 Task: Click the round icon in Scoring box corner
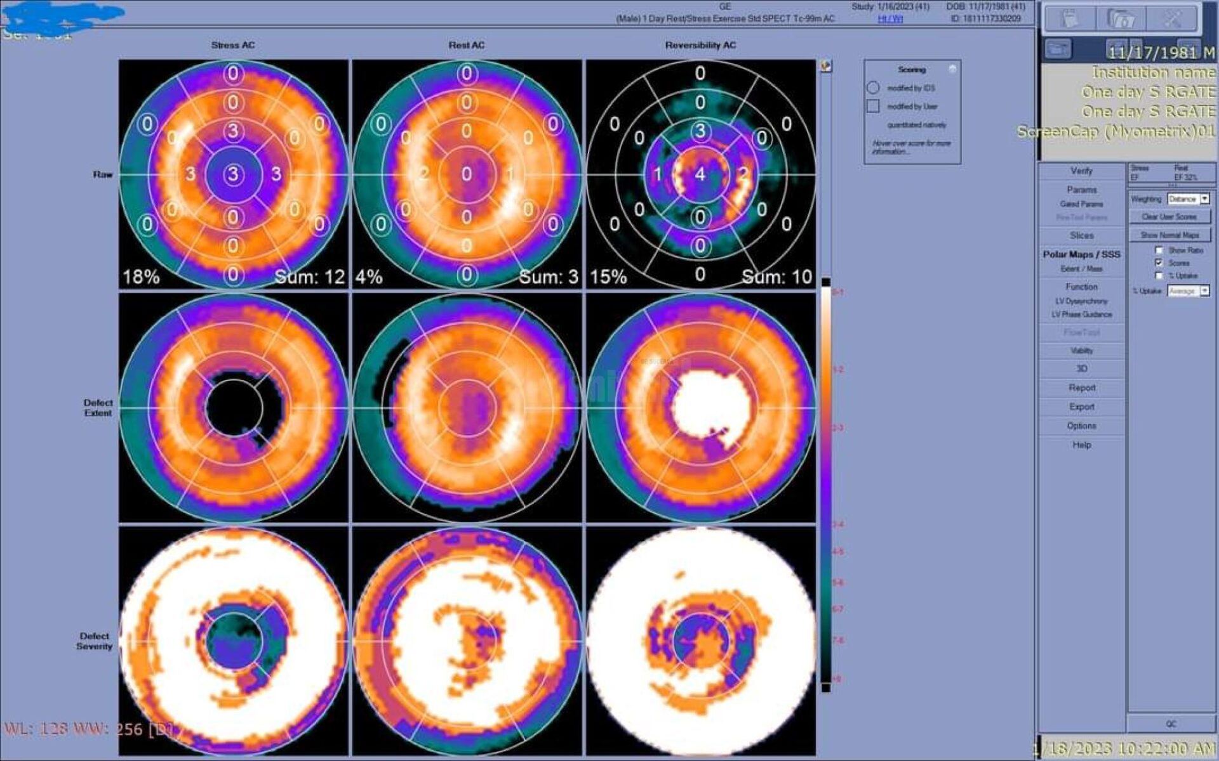coord(952,68)
